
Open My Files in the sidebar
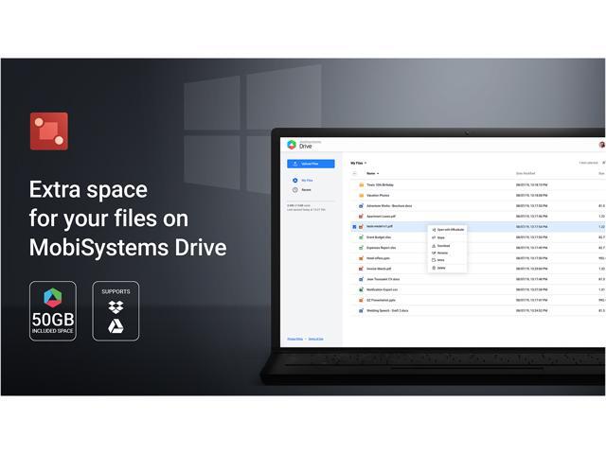coord(307,181)
